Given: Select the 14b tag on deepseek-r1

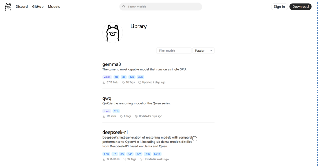Looking at the screenshot, I should [x=130, y=154].
